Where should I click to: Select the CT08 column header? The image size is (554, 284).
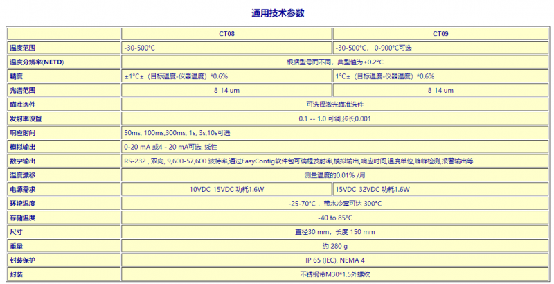tap(227, 34)
